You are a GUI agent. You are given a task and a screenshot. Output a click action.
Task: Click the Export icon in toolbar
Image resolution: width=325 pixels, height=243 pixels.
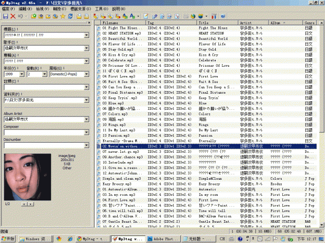click(154, 16)
